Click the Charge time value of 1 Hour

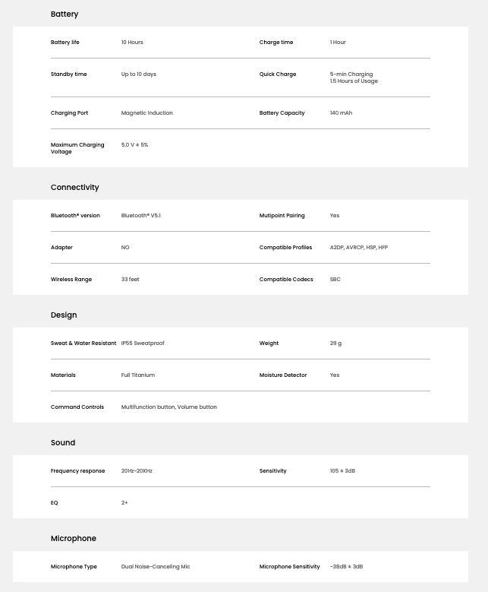click(338, 43)
